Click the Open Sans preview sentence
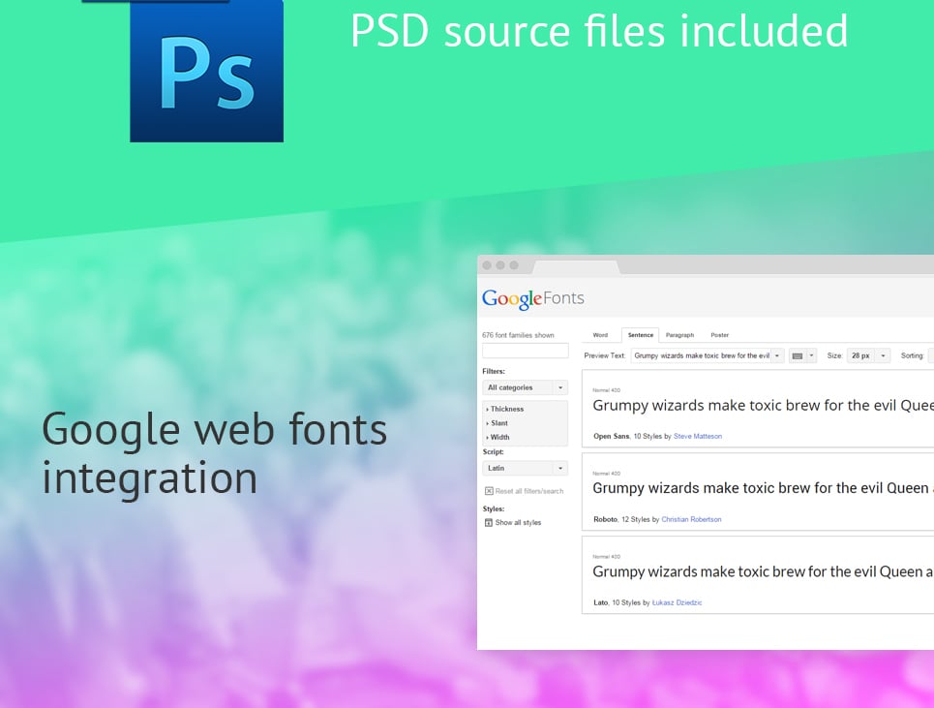Image resolution: width=934 pixels, height=708 pixels. [763, 406]
